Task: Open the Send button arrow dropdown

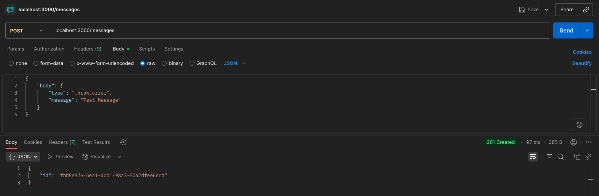Action: [x=587, y=30]
